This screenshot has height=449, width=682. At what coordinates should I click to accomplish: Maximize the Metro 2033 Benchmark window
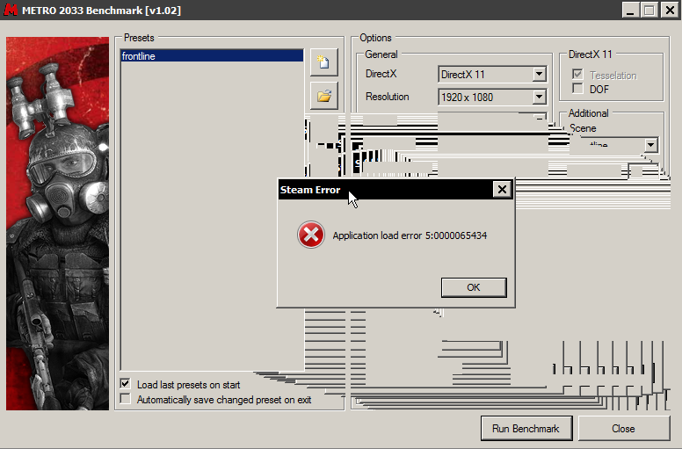coord(649,10)
